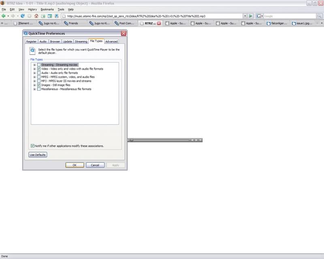Confirm preferences with the OK button

tap(75, 165)
